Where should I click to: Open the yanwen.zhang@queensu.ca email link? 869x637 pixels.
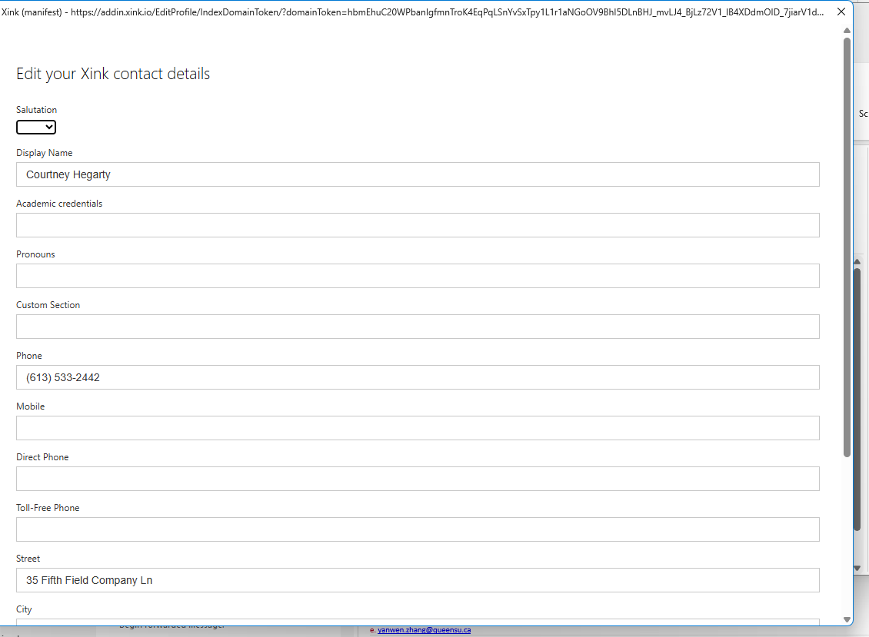pyautogui.click(x=424, y=630)
